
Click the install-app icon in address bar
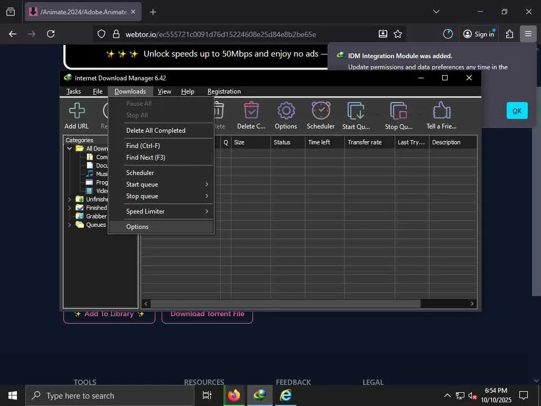(383, 34)
